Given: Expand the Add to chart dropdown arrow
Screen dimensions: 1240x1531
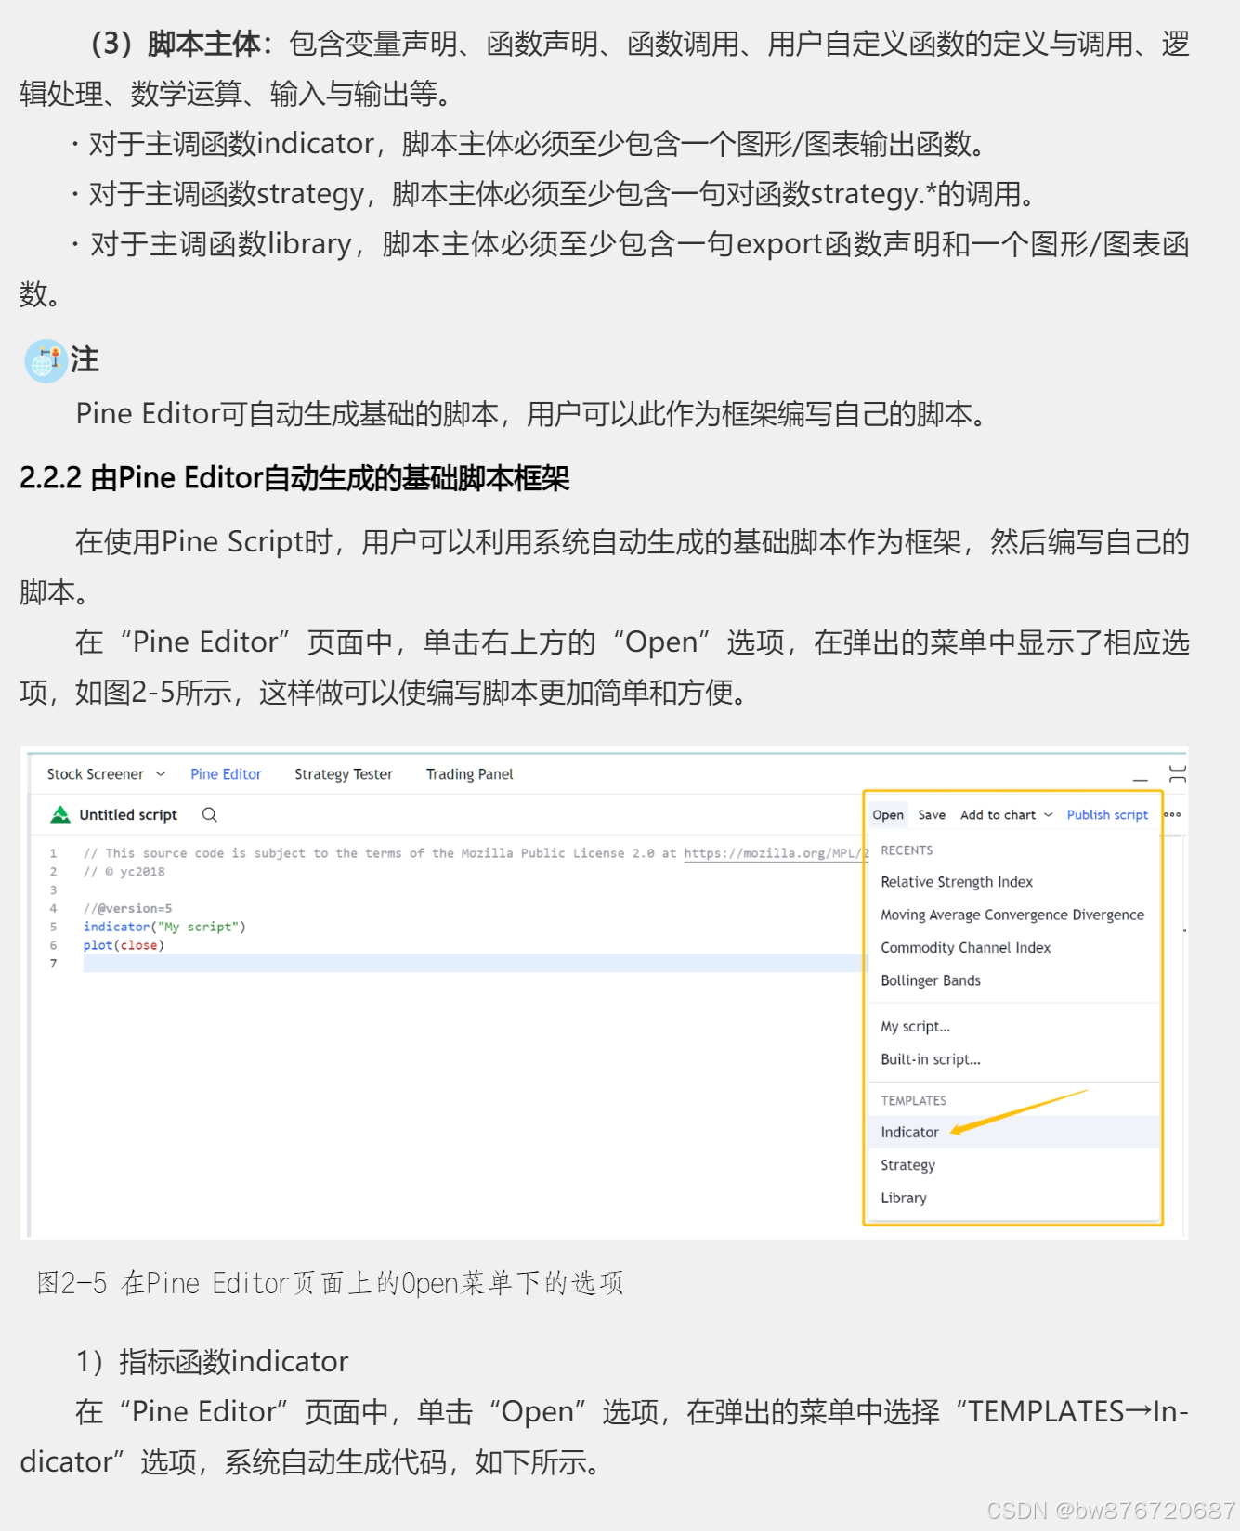Looking at the screenshot, I should point(1049,814).
